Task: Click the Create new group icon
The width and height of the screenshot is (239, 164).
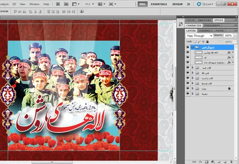Action: (x=219, y=162)
